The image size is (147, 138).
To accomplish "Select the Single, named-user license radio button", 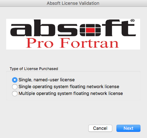I will [x=15, y=80].
